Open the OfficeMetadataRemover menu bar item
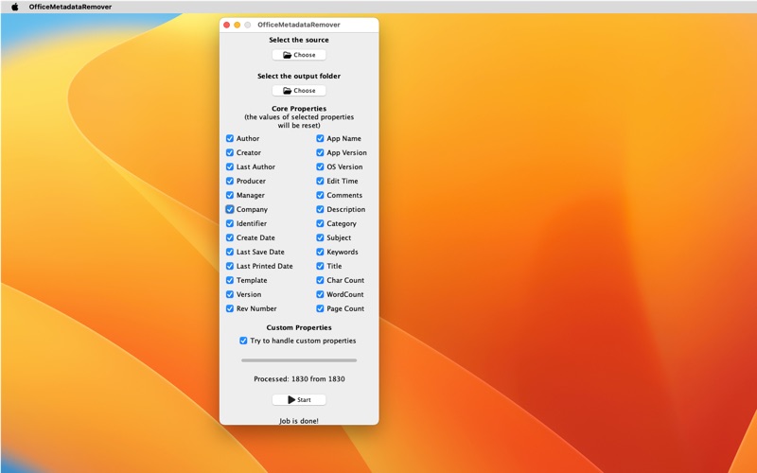The image size is (757, 473). pyautogui.click(x=70, y=7)
